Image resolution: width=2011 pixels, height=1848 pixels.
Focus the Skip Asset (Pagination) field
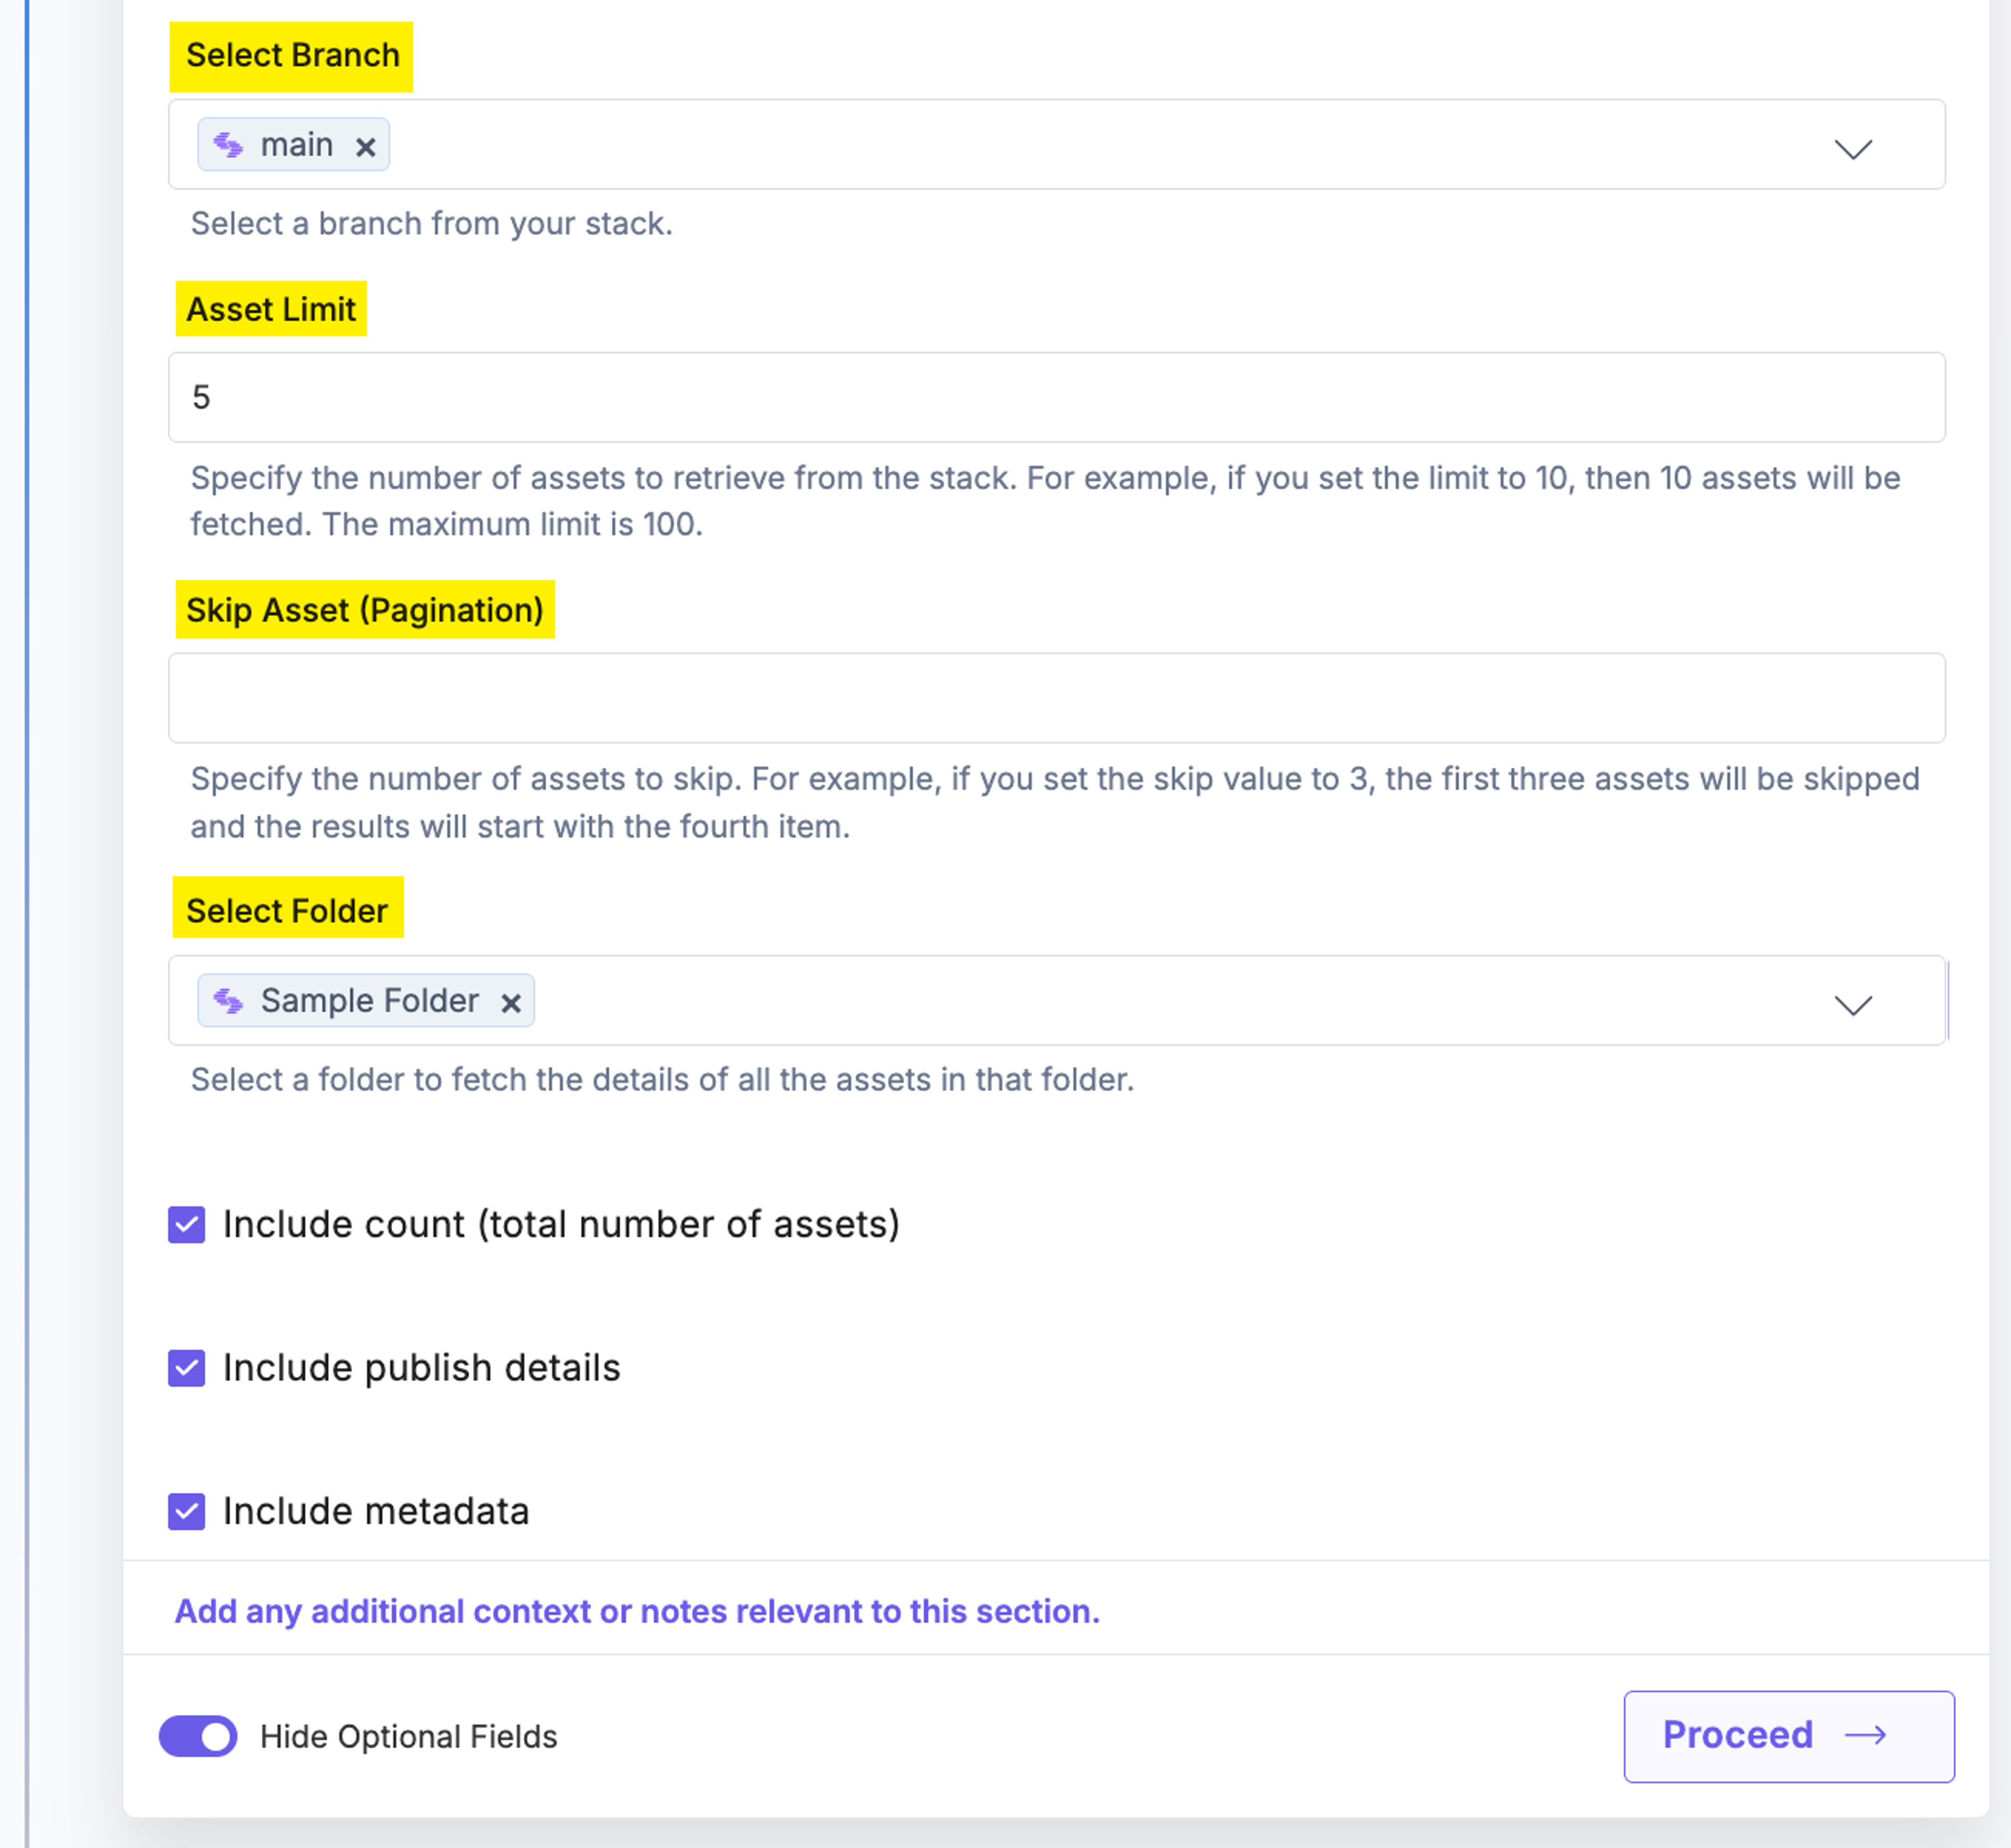[x=1056, y=698]
